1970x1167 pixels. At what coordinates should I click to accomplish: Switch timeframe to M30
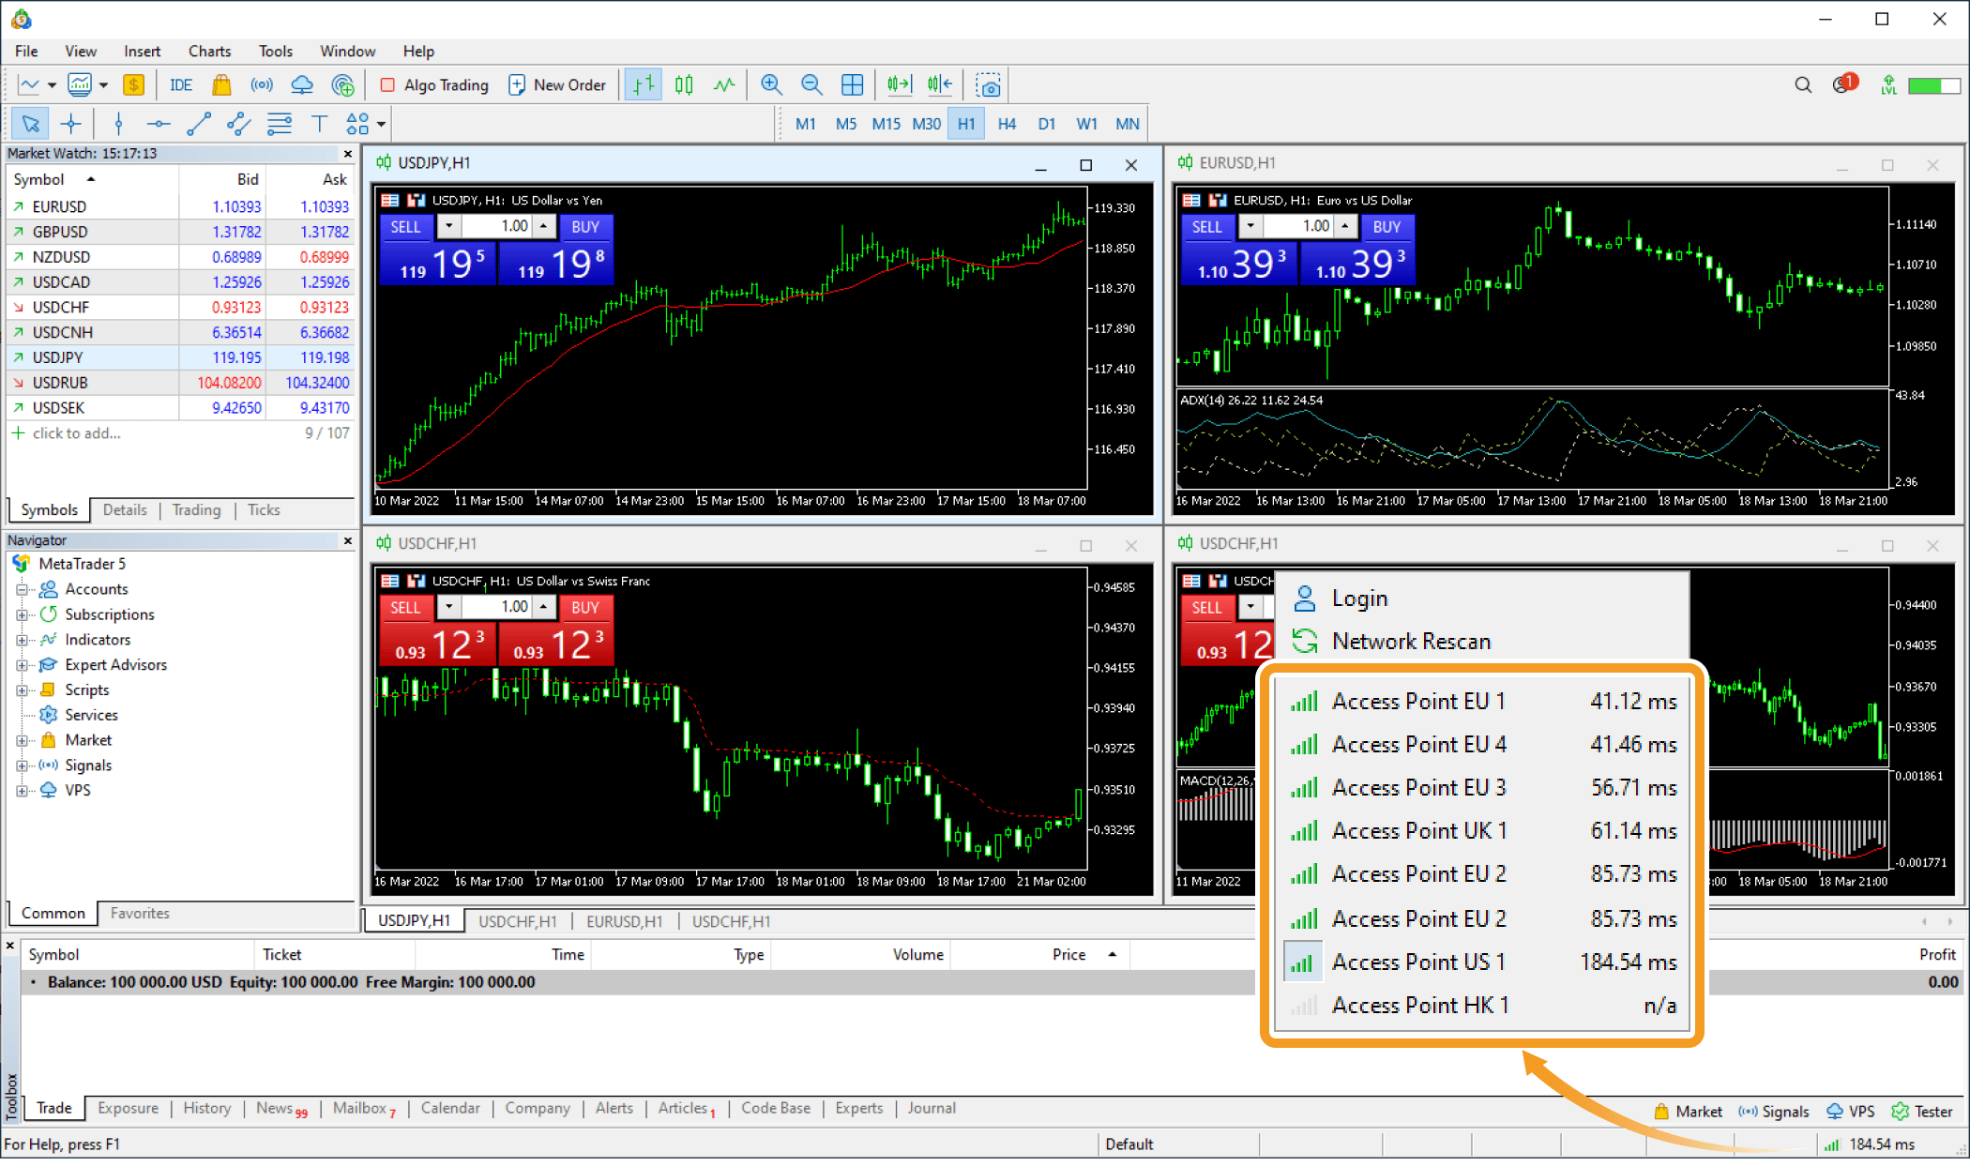click(926, 124)
